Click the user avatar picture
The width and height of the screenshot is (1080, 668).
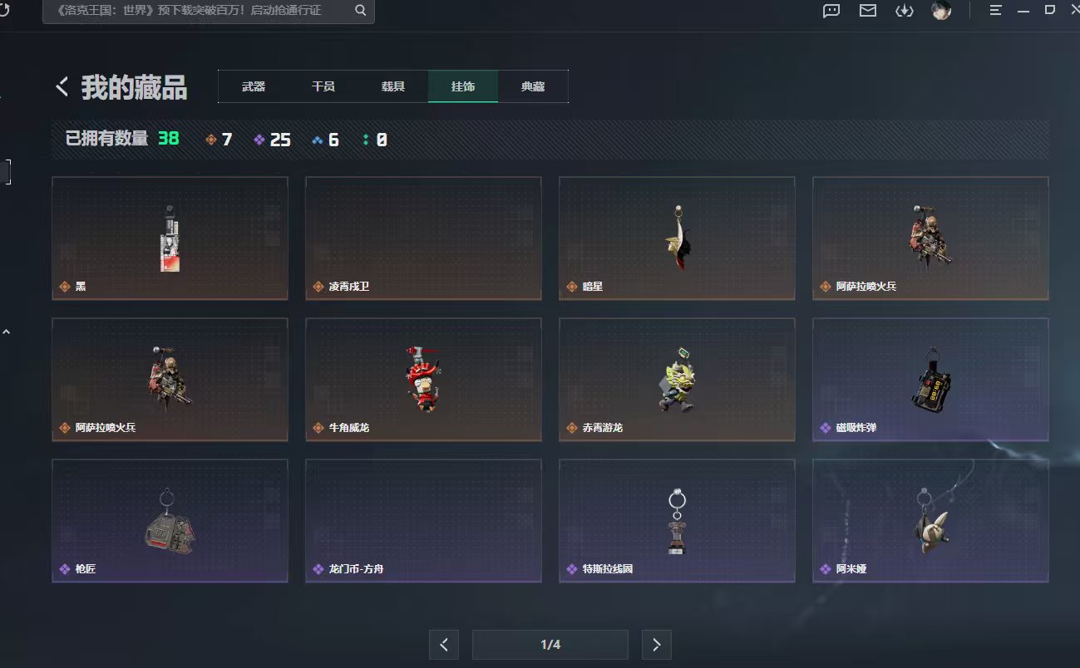pos(941,11)
